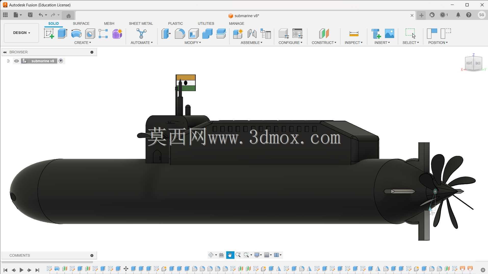Click the timeline Play button

coord(21,270)
